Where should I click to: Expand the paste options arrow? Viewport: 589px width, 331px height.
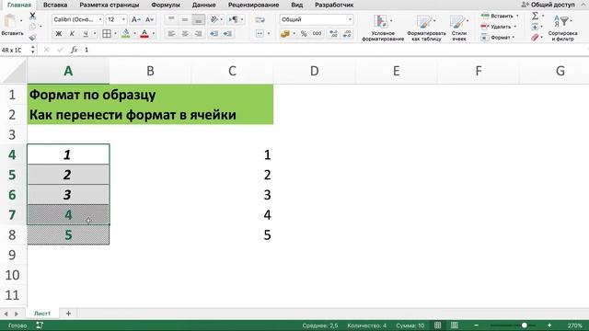point(21,20)
